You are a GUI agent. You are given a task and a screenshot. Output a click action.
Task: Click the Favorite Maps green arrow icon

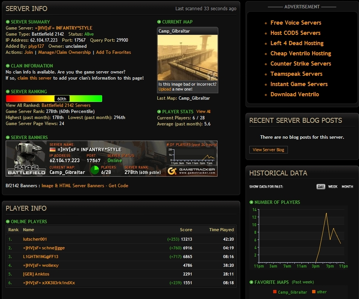coord(252,282)
